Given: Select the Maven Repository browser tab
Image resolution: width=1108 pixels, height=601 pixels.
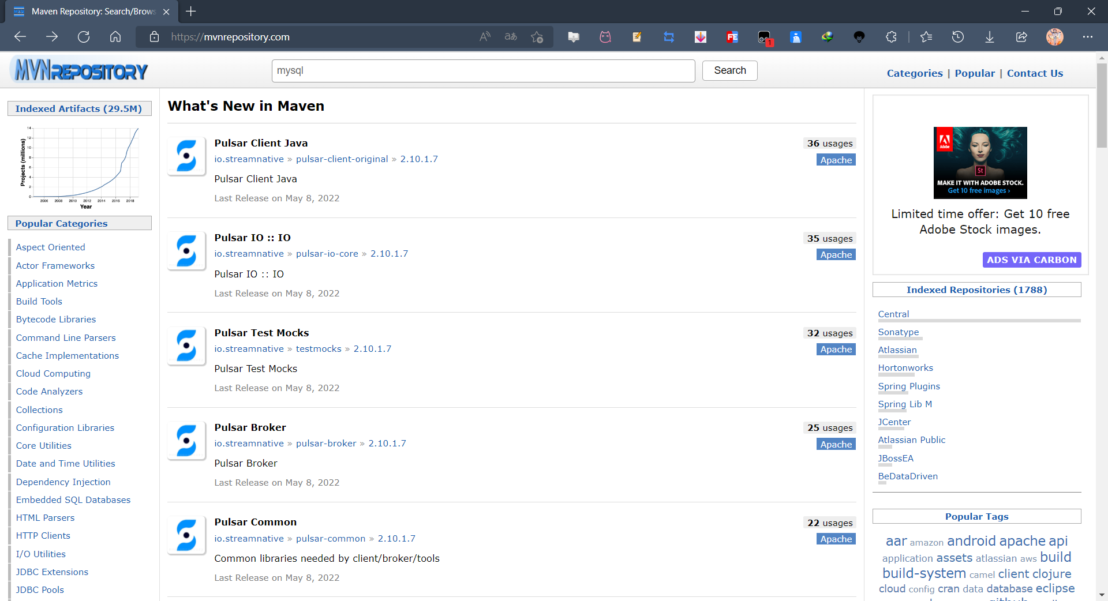Looking at the screenshot, I should click(x=92, y=12).
